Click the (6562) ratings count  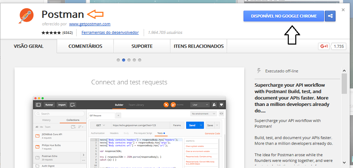[67, 33]
